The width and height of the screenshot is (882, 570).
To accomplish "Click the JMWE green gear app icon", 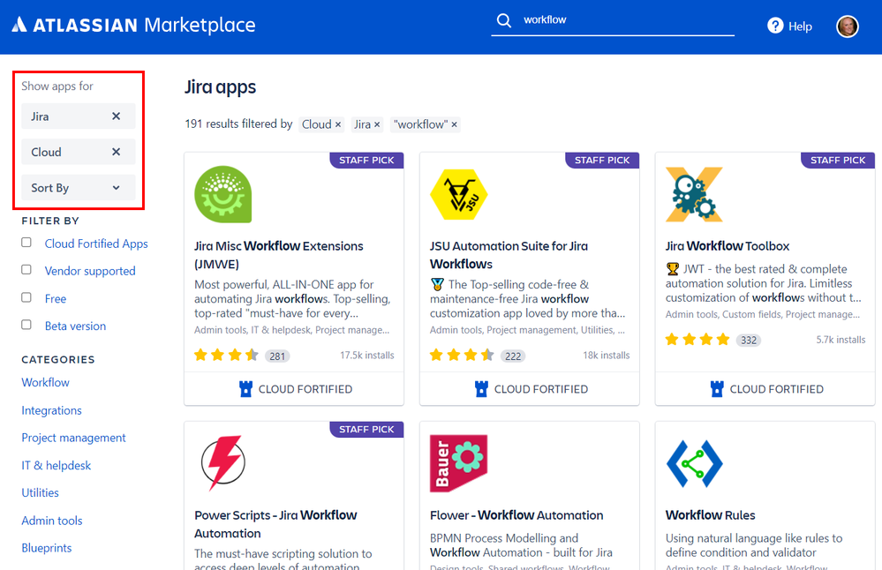I will (x=222, y=194).
